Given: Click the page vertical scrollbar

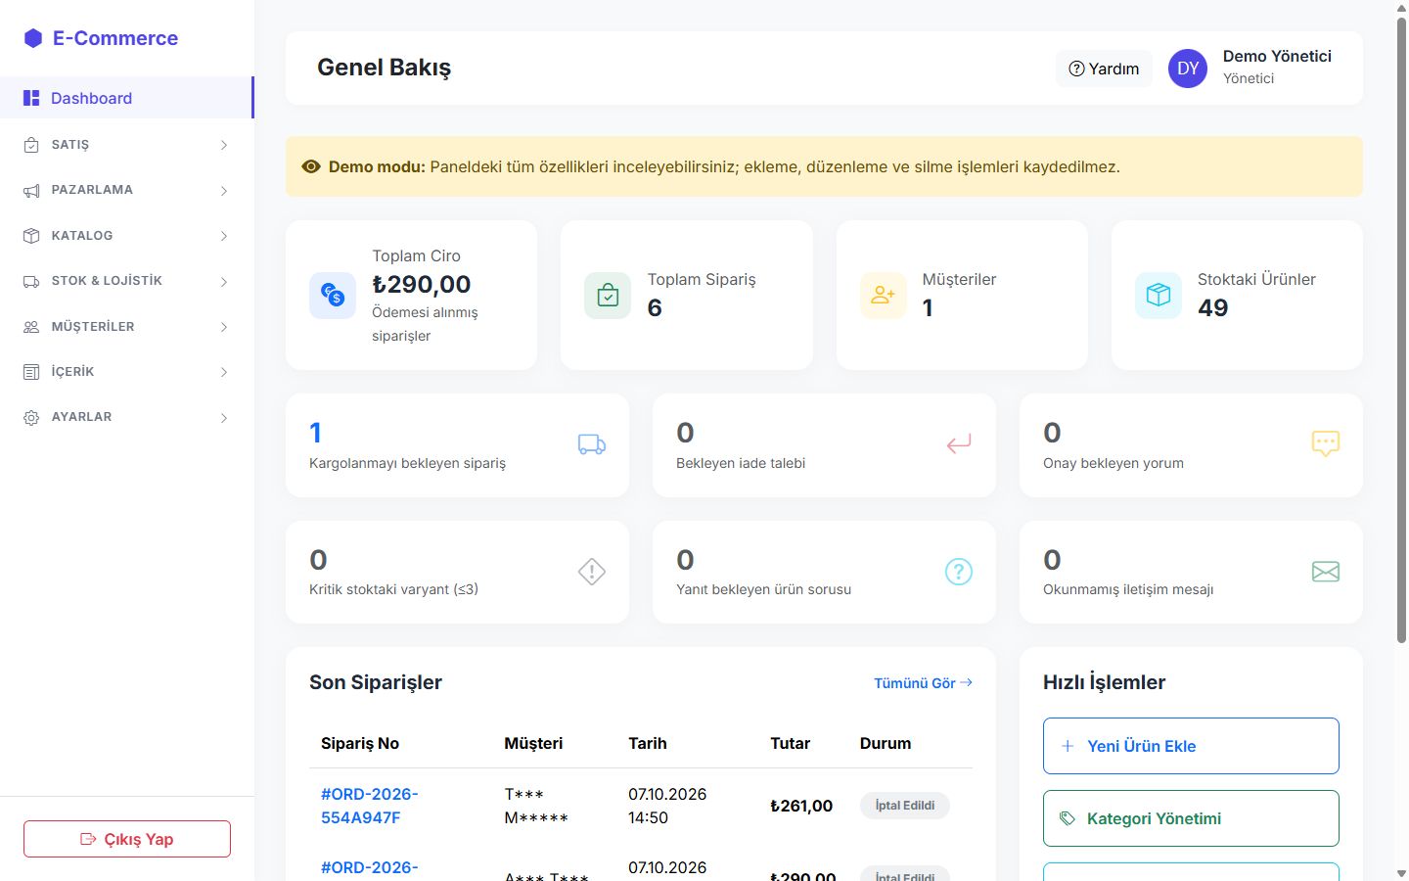Looking at the screenshot, I should (1401, 330).
